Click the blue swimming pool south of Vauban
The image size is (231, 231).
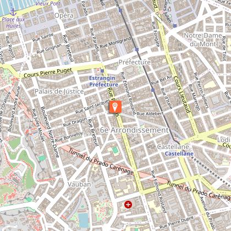(84, 220)
